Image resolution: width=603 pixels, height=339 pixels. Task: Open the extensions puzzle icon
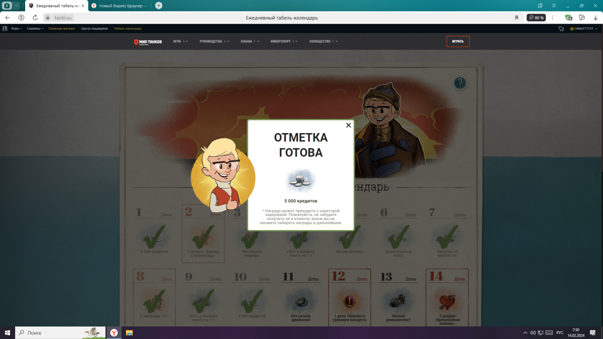(x=582, y=18)
